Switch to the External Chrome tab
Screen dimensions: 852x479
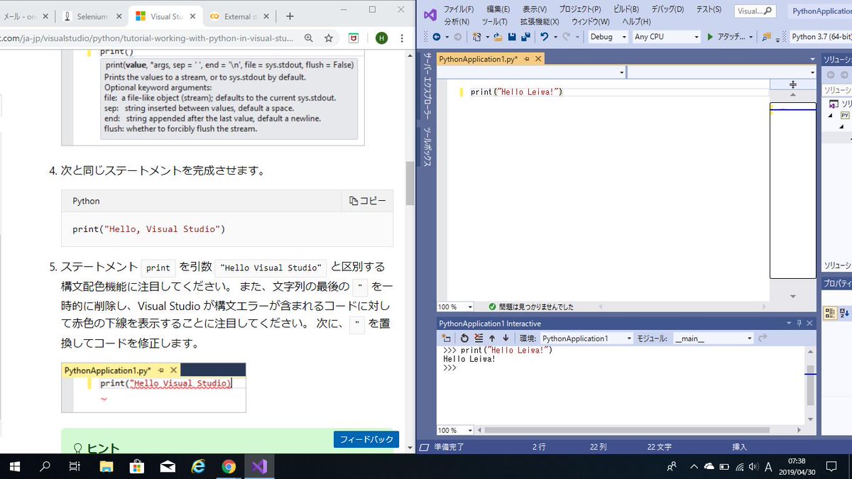coord(239,16)
